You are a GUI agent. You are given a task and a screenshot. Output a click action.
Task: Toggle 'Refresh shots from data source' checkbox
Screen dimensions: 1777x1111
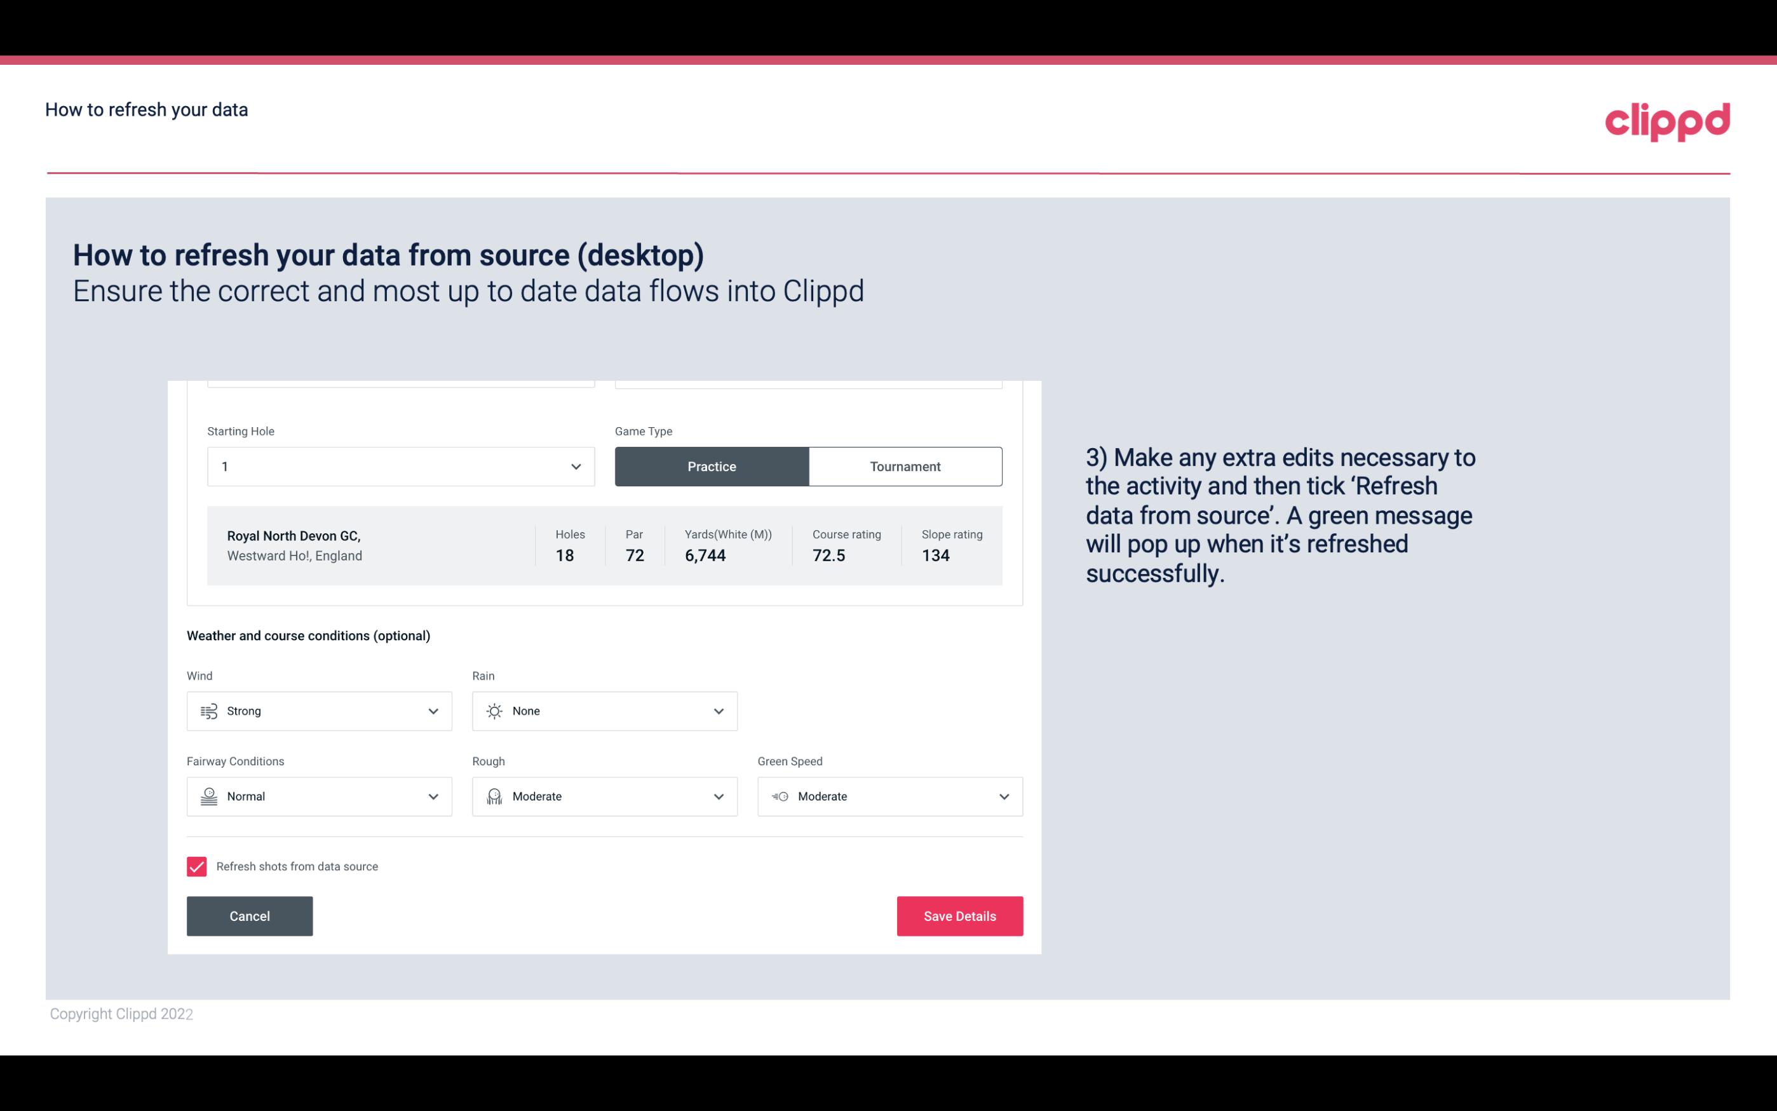tap(196, 866)
